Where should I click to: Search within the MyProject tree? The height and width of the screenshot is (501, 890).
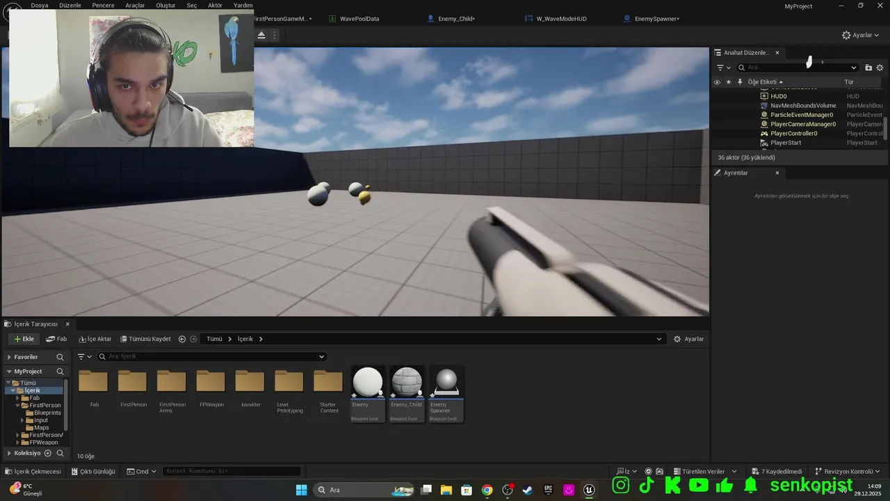60,372
